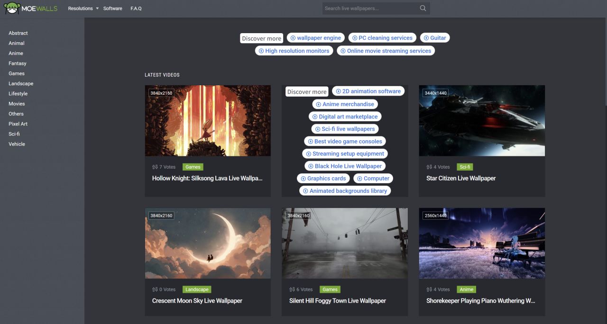Select the Animal category

pos(17,43)
